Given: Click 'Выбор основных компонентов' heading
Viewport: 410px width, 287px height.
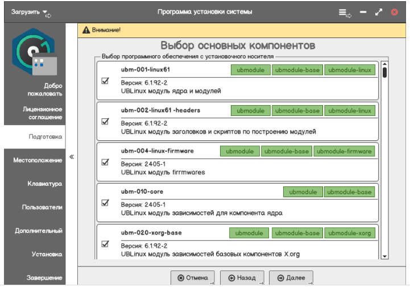Looking at the screenshot, I should [238, 45].
